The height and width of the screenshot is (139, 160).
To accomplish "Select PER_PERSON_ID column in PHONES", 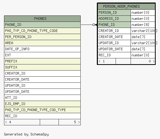I will coord(42,37).
